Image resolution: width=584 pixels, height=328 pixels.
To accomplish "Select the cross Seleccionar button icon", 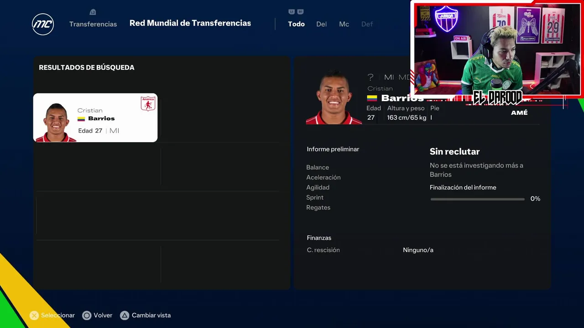I will point(34,315).
